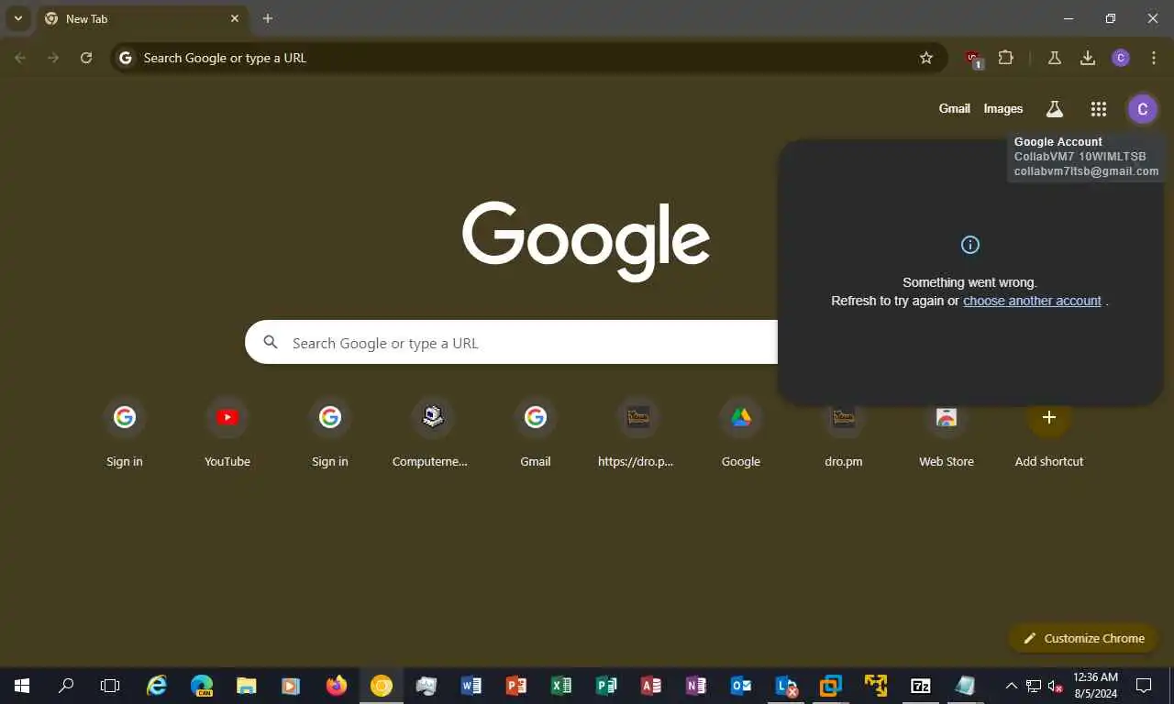The height and width of the screenshot is (704, 1174).
Task: Launch 7-Zip from the taskbar
Action: click(920, 685)
